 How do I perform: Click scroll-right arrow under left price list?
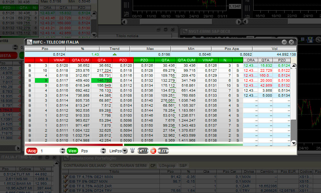pyautogui.click(x=18, y=148)
